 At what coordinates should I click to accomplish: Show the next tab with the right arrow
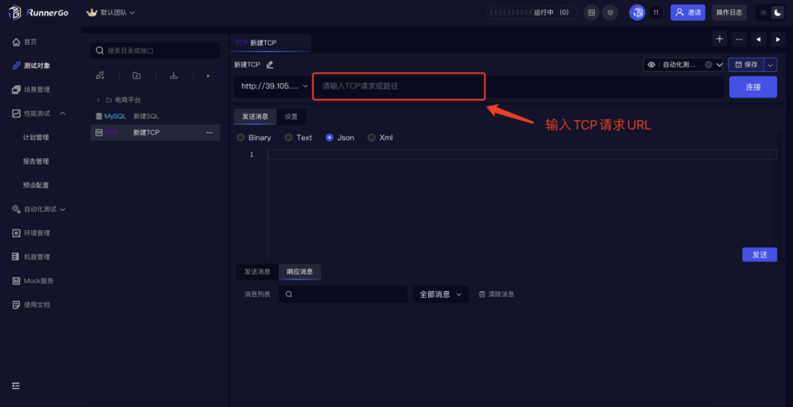pyautogui.click(x=778, y=39)
